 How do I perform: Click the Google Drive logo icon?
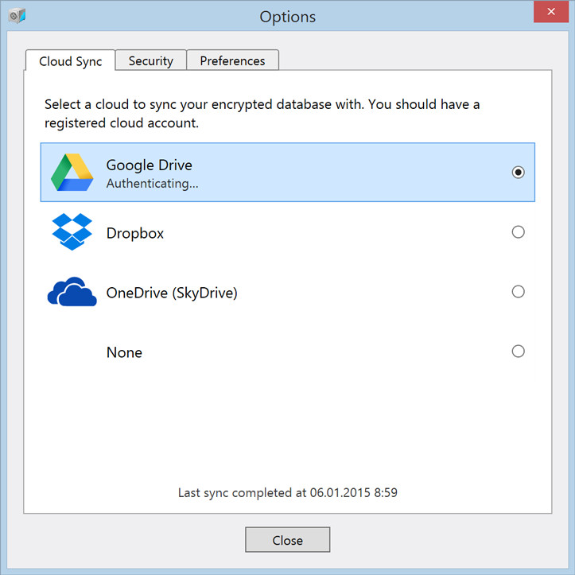[x=72, y=173]
